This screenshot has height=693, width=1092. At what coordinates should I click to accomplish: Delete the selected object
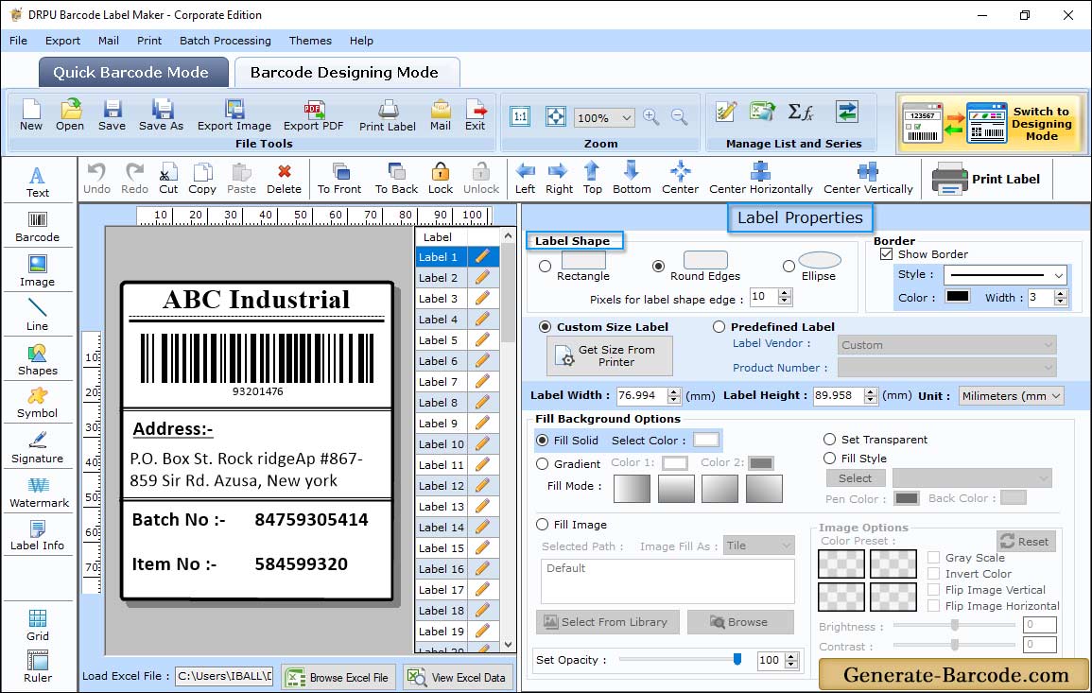click(285, 179)
